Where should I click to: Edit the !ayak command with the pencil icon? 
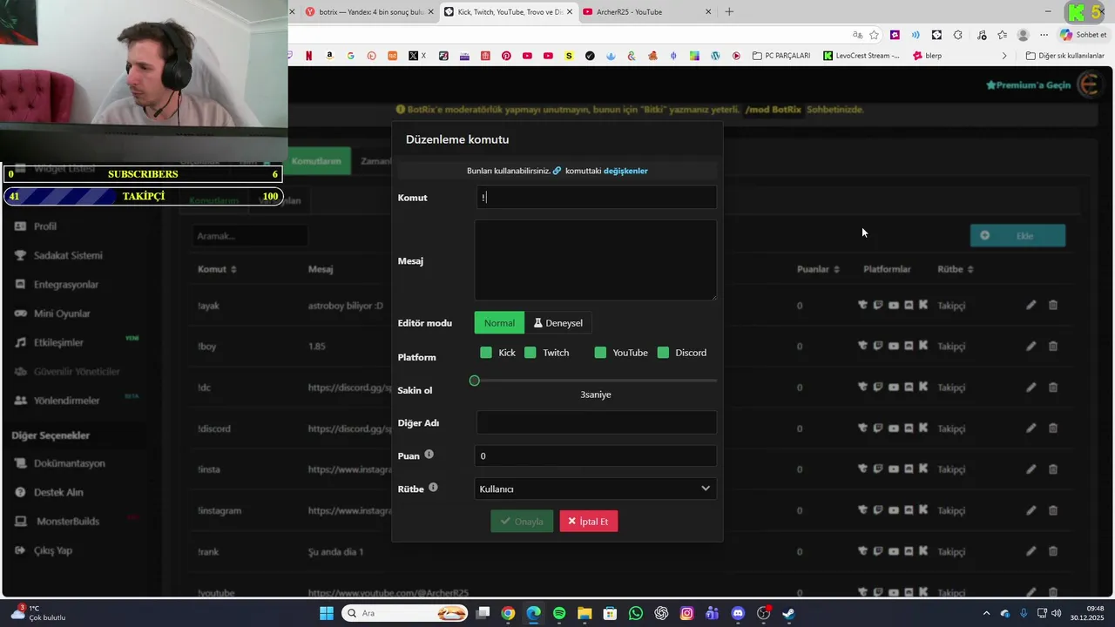pyautogui.click(x=1031, y=305)
